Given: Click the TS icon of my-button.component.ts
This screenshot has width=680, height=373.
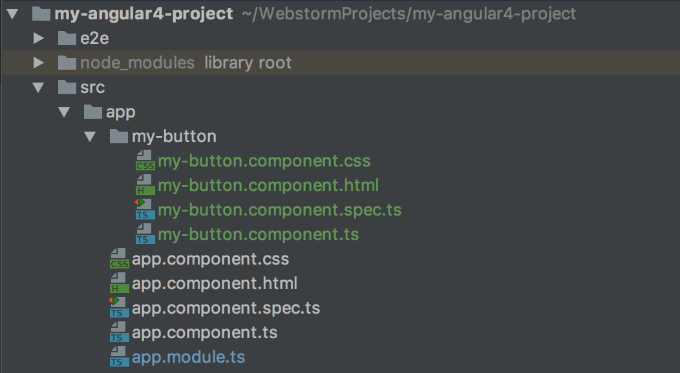Looking at the screenshot, I should coord(145,234).
